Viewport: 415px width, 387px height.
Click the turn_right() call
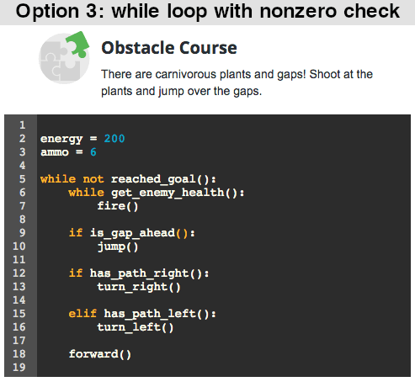pos(139,287)
